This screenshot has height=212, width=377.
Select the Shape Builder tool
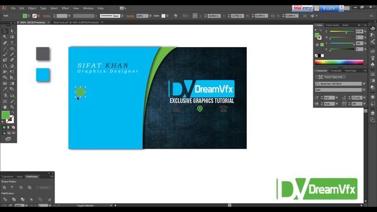[5, 77]
